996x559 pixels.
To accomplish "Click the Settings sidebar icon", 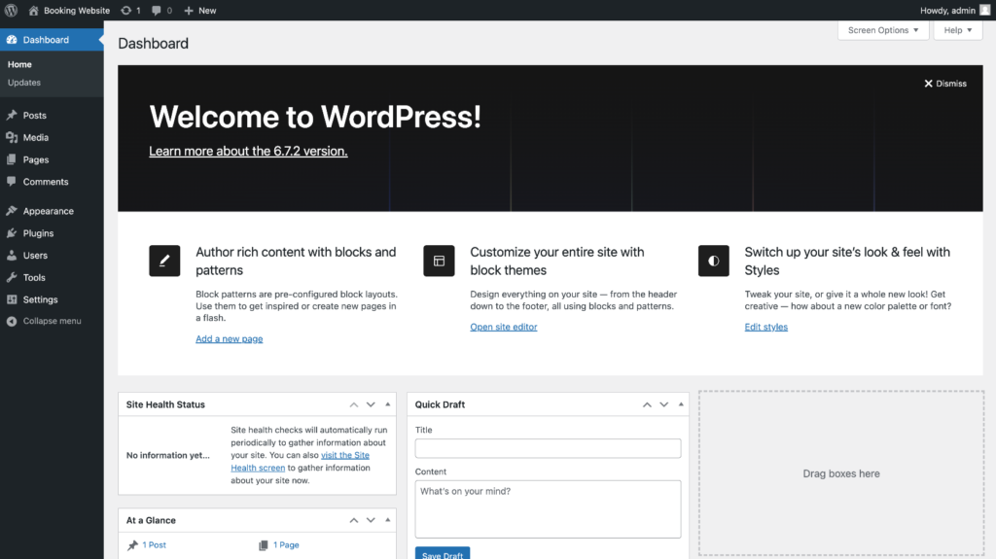I will click(x=12, y=299).
